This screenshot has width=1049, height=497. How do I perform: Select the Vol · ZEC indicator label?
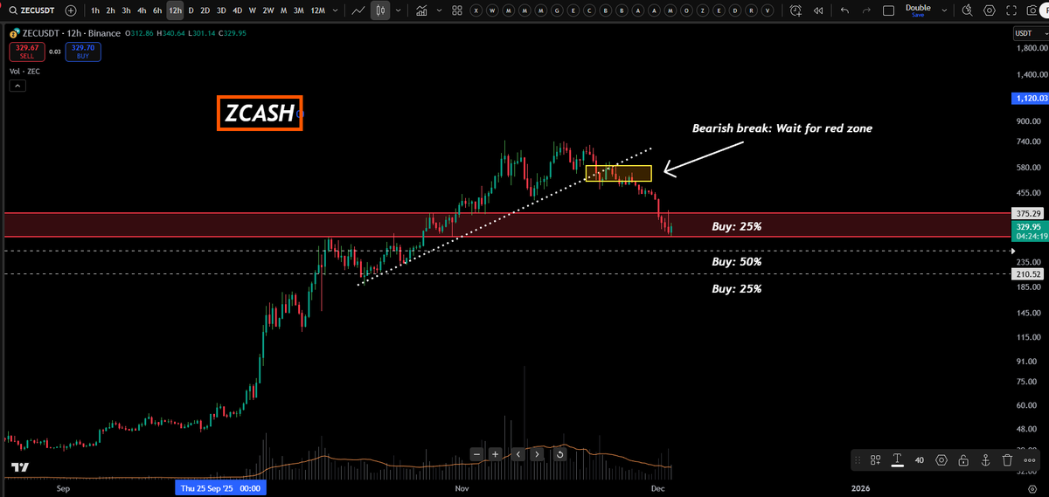pyautogui.click(x=24, y=71)
